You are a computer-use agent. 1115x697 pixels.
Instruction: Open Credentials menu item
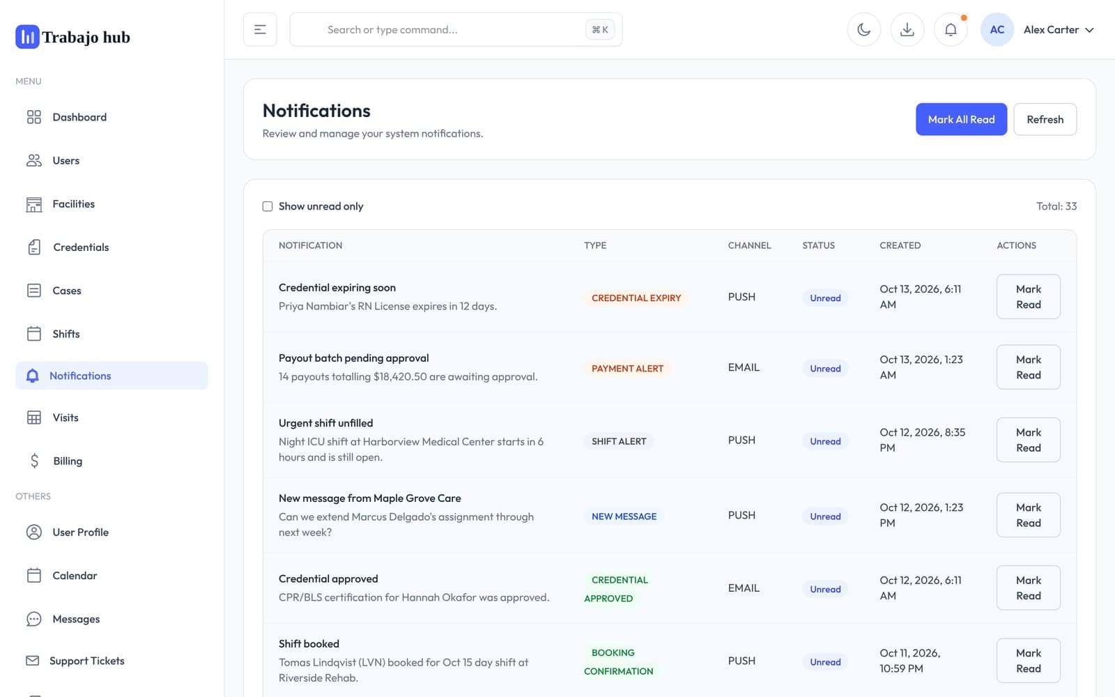click(x=112, y=247)
